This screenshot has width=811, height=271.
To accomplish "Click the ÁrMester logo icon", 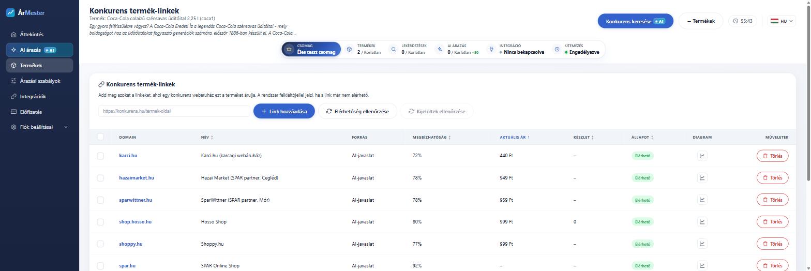I will [x=10, y=12].
